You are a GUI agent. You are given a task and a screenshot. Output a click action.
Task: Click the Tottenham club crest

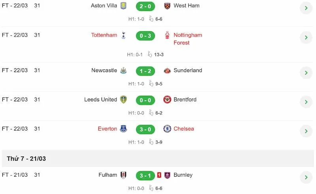[124, 35]
